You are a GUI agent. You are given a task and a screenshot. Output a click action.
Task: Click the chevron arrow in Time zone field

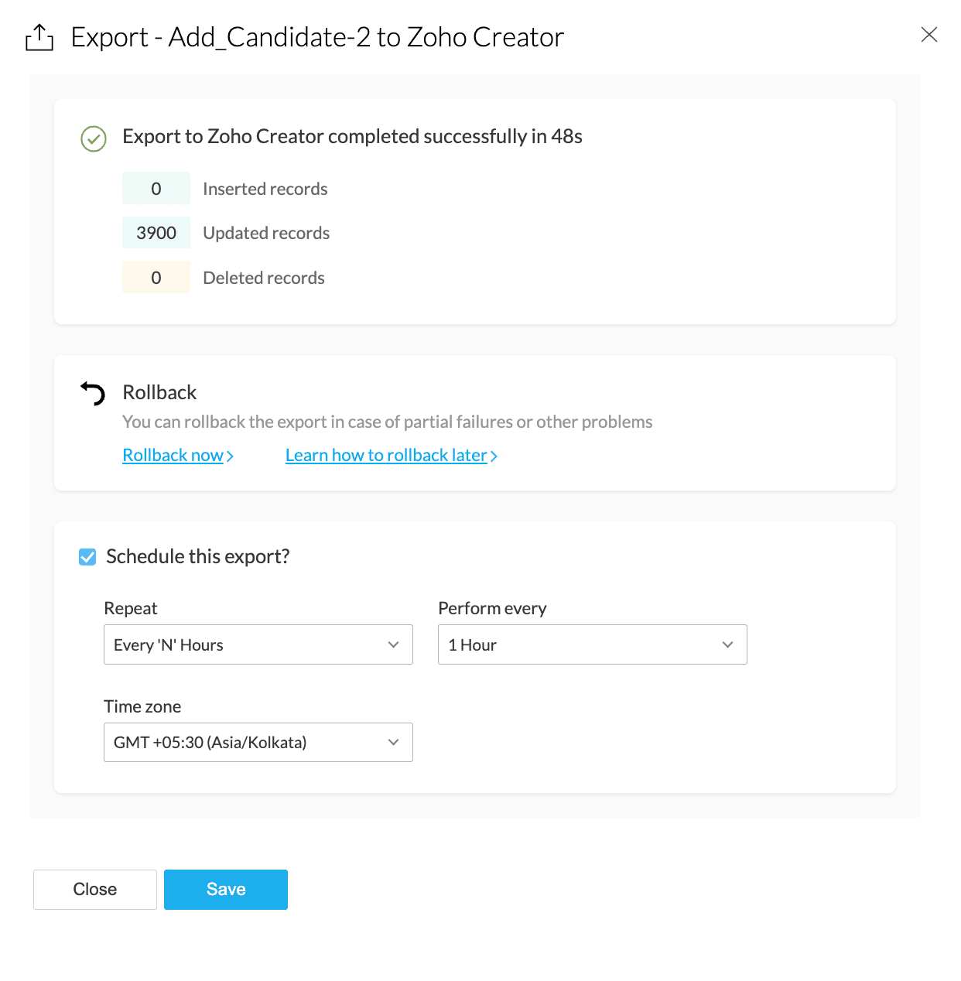394,743
